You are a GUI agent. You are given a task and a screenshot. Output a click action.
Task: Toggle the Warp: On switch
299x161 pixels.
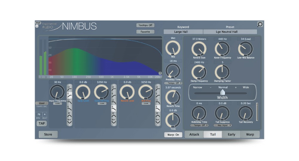[173, 135]
